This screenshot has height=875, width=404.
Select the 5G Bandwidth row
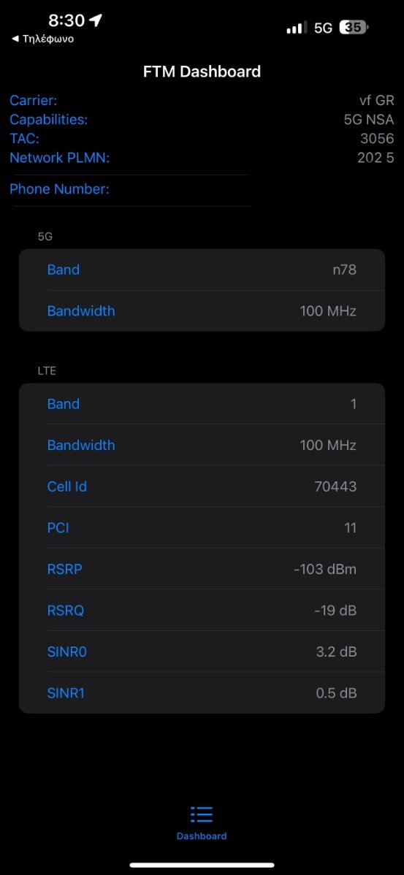[202, 311]
